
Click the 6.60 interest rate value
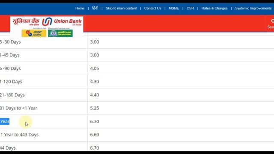(x=95, y=135)
